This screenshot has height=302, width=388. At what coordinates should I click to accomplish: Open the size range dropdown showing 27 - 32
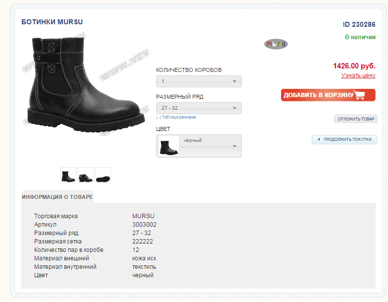click(x=199, y=108)
